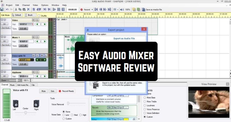Viewport: 231px width, 122px height.
Task: Click Export as Audio File in Export project dialog
Action: tap(124, 38)
